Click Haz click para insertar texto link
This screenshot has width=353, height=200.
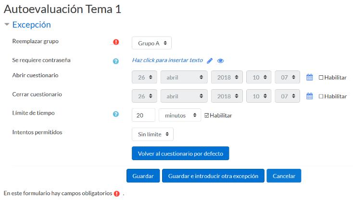167,60
